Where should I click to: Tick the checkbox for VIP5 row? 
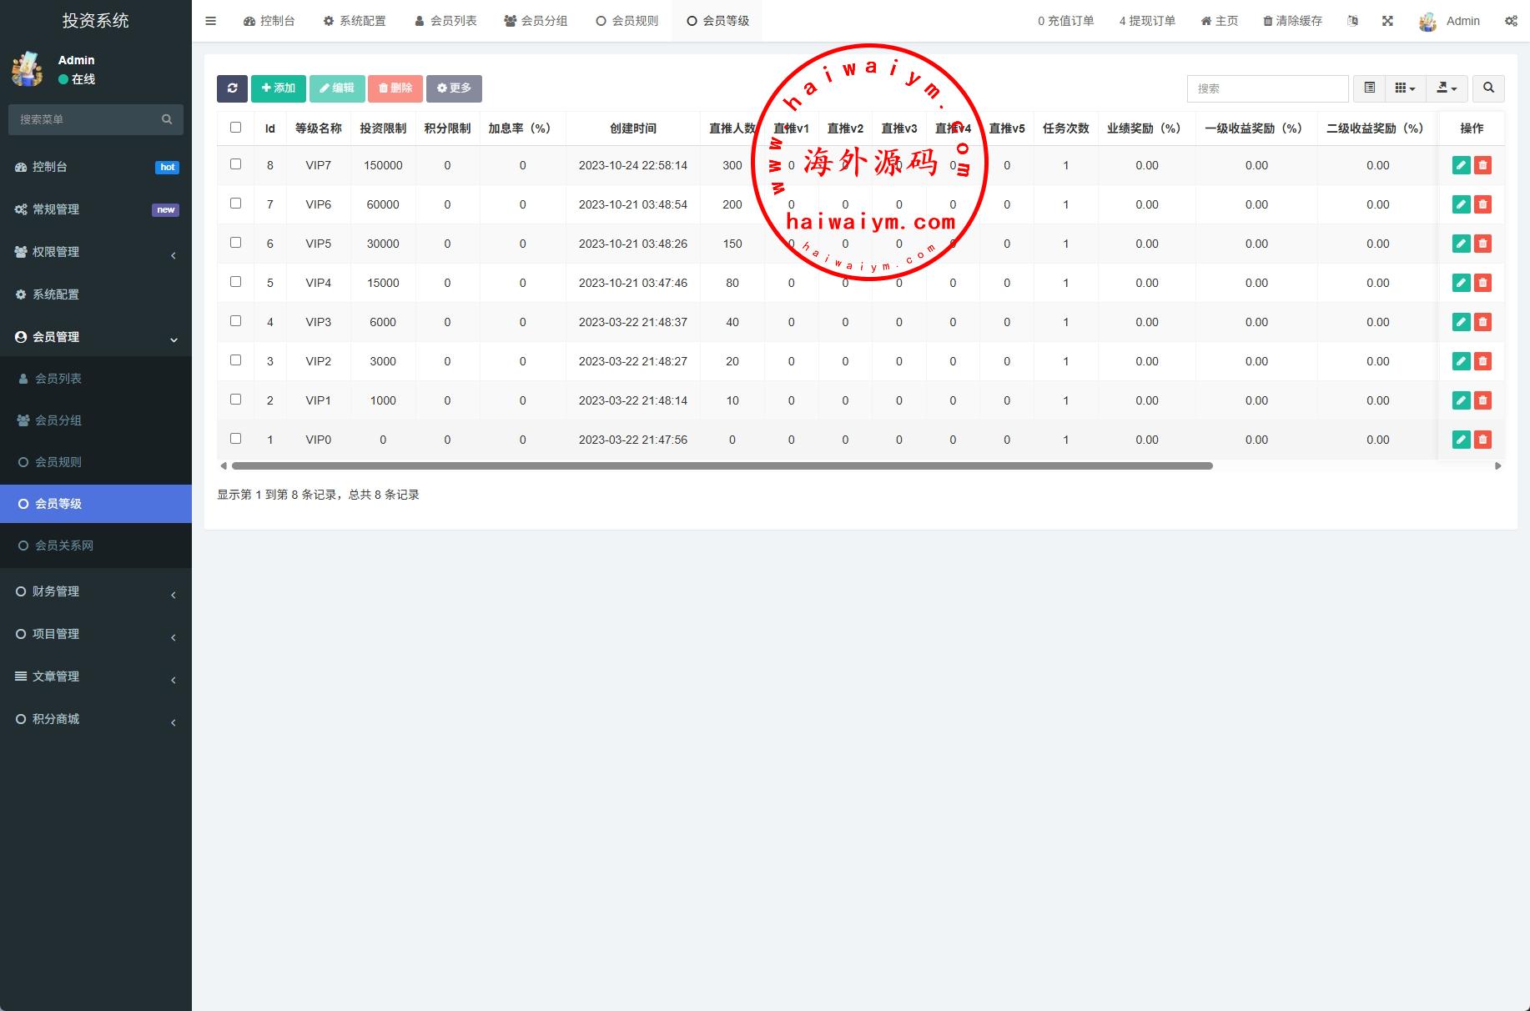click(235, 243)
